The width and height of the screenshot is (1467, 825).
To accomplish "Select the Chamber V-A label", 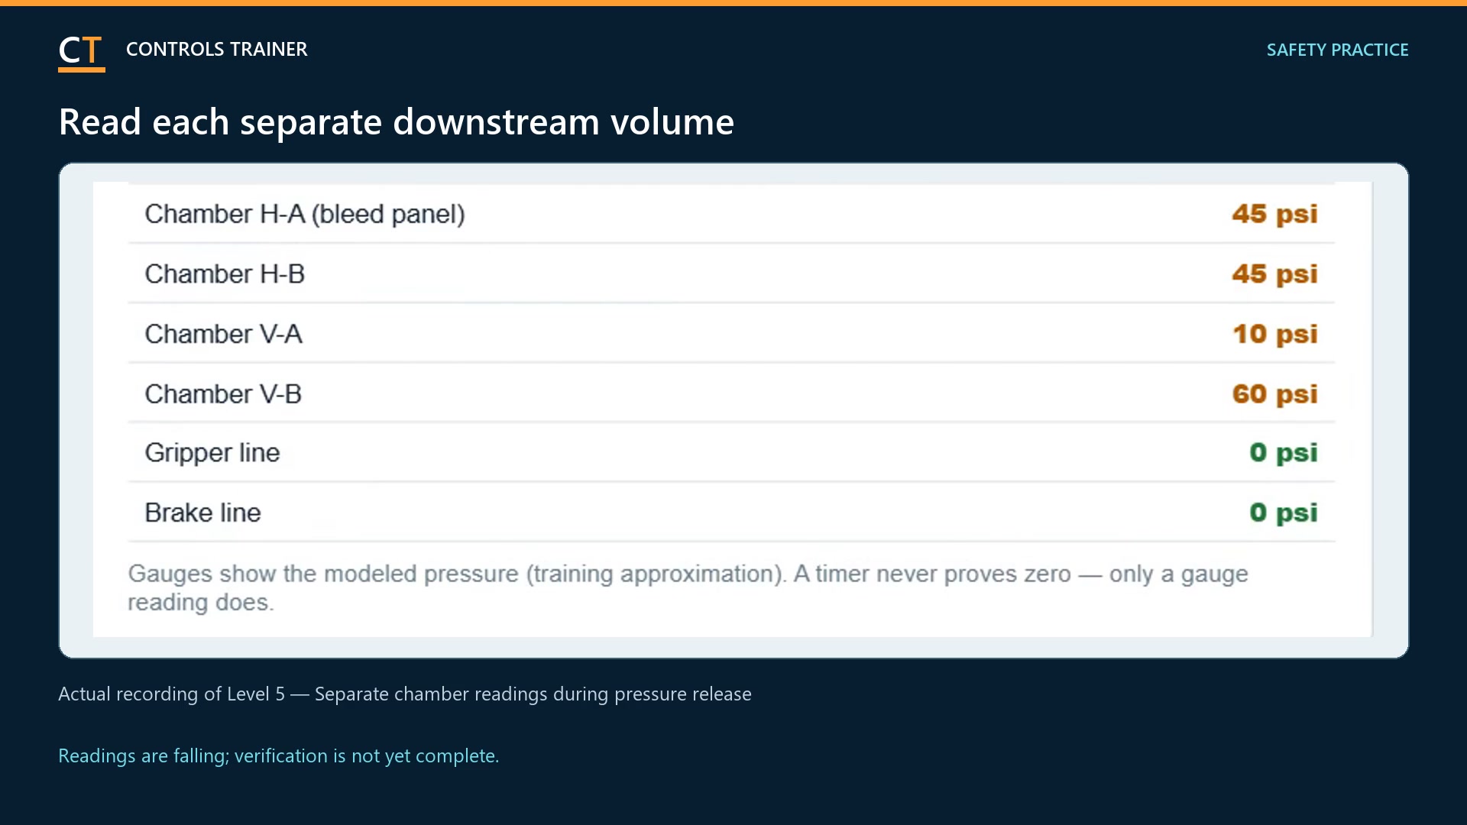I will coord(223,335).
